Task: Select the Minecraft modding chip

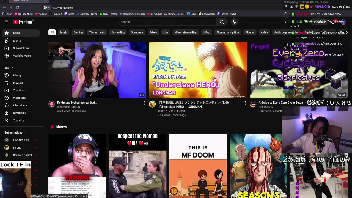Action: tap(186, 32)
